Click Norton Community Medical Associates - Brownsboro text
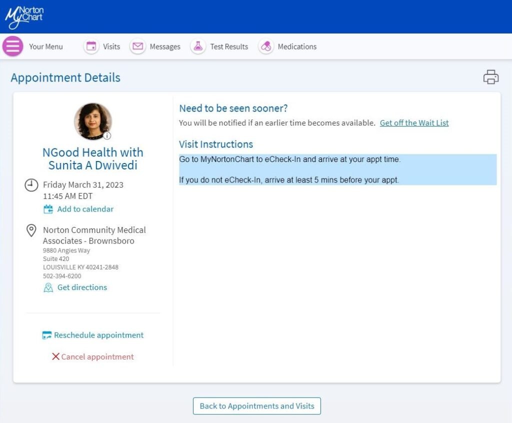The height and width of the screenshot is (423, 512). [94, 235]
